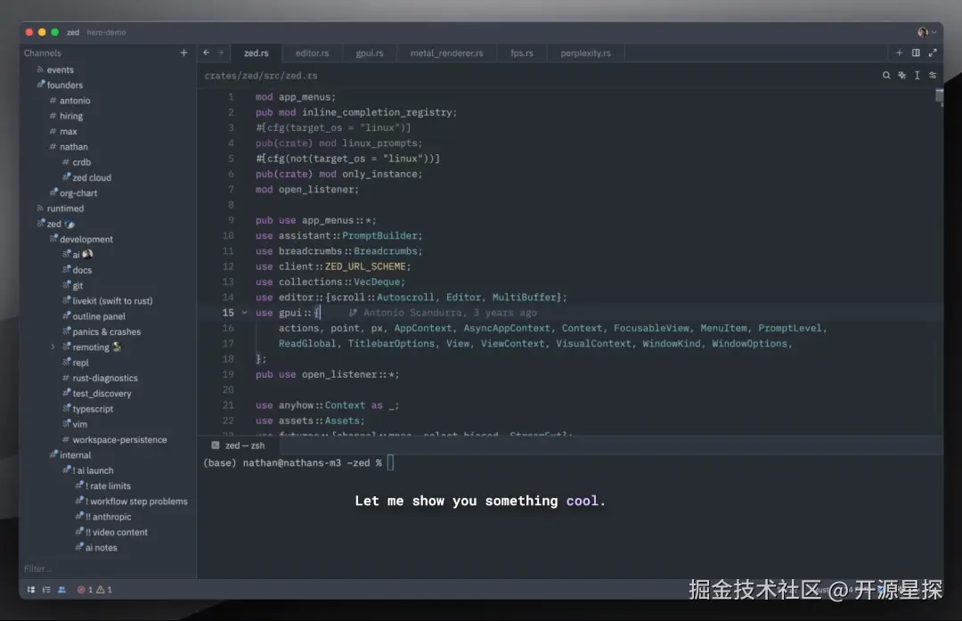
Task: Switch to the metal_renderer.rs tab
Action: pyautogui.click(x=446, y=53)
